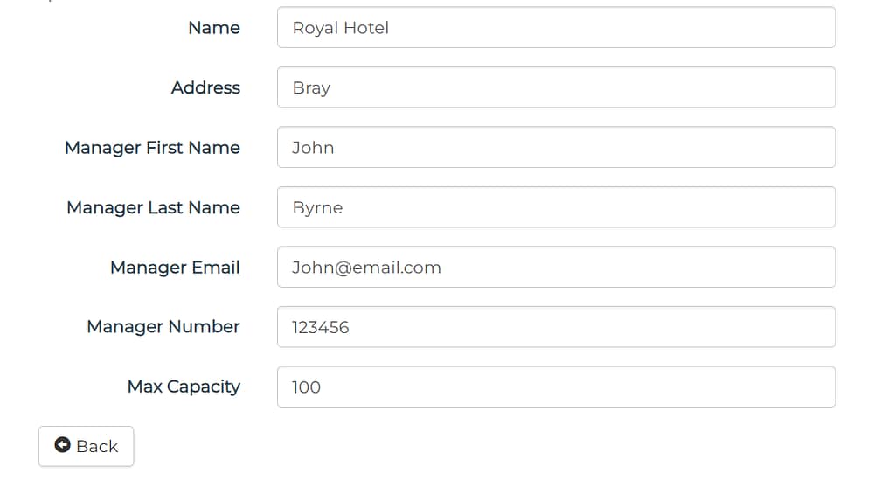Select the Manager Number text box
895x481 pixels.
(x=556, y=327)
